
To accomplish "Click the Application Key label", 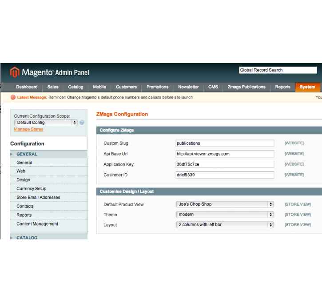I will pos(119,164).
